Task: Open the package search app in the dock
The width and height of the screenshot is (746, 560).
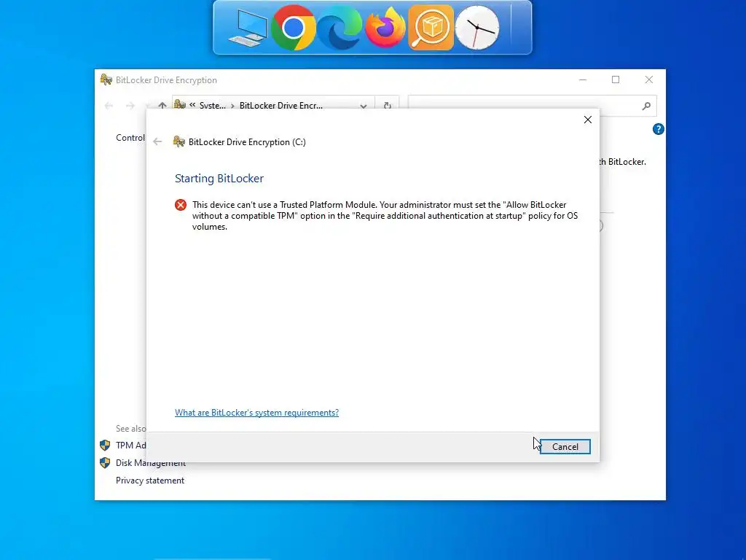Action: (431, 28)
